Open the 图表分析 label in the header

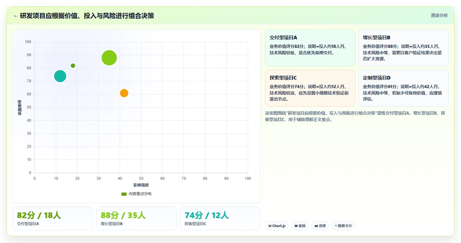coord(439,15)
